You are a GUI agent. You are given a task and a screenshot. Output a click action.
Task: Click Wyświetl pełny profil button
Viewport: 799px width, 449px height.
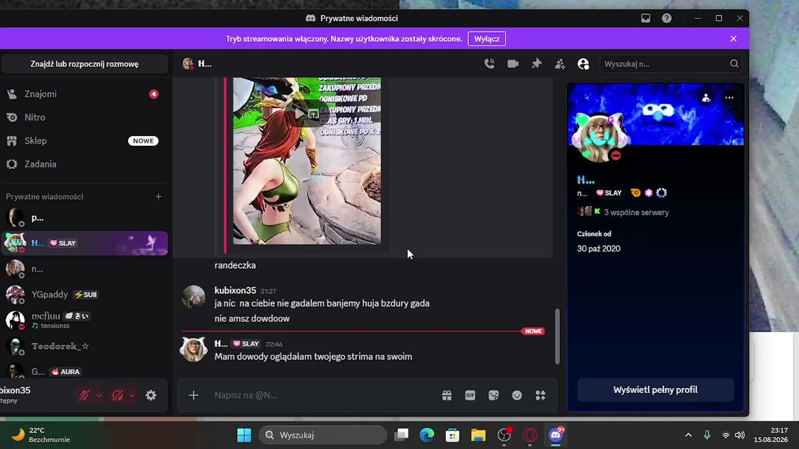click(x=655, y=390)
